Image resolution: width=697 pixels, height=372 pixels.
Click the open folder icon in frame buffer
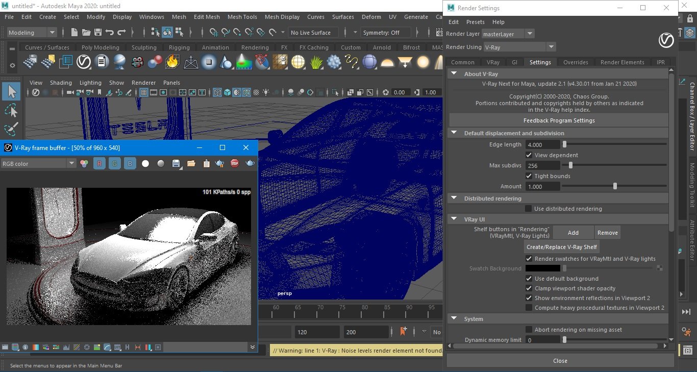[191, 164]
